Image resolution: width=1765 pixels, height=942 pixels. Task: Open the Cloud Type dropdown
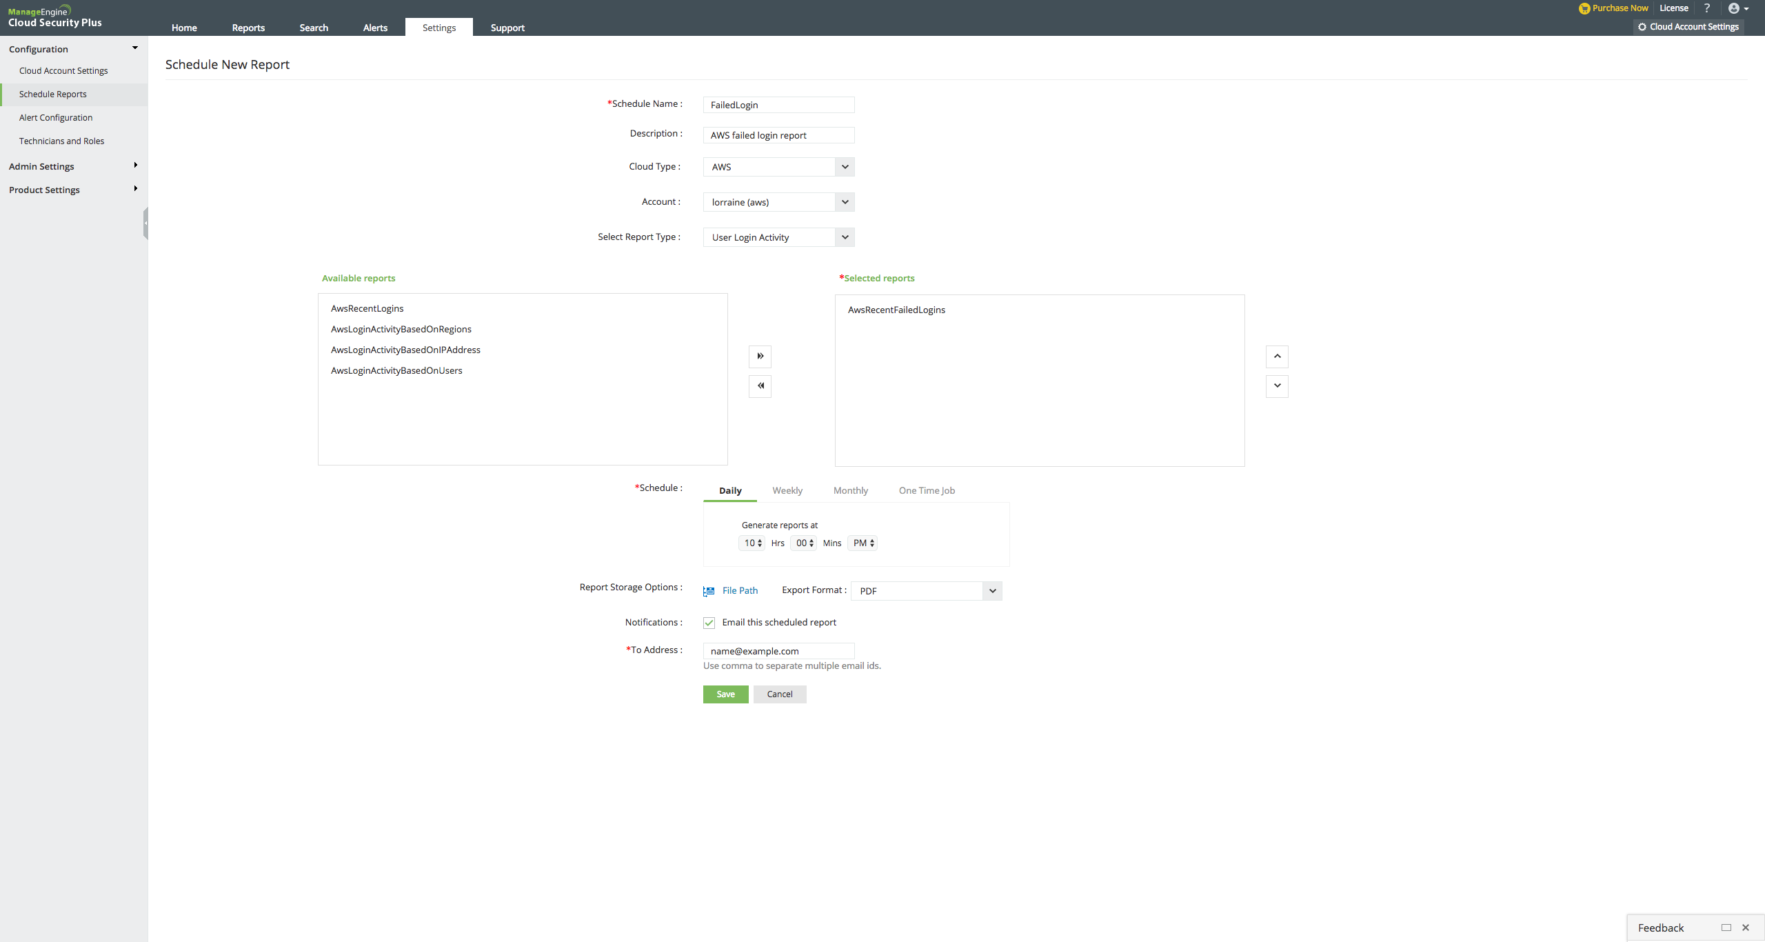pos(845,167)
